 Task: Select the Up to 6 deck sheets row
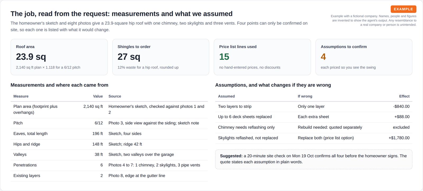click(314, 117)
